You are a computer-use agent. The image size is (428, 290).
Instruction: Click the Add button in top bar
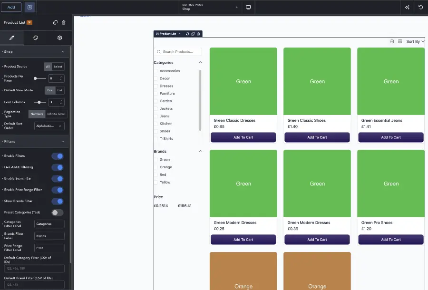[x=11, y=7]
